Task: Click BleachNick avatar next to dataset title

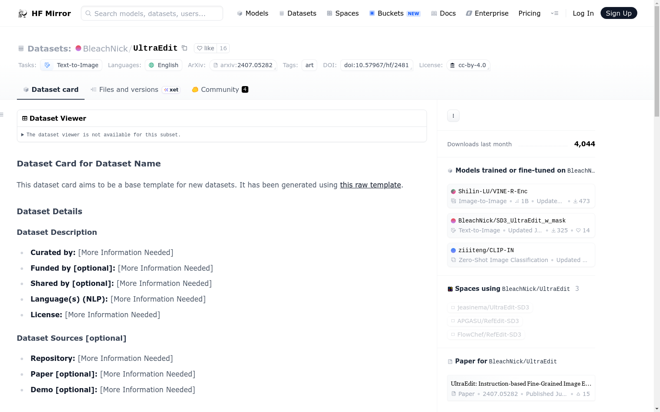Action: coord(78,48)
